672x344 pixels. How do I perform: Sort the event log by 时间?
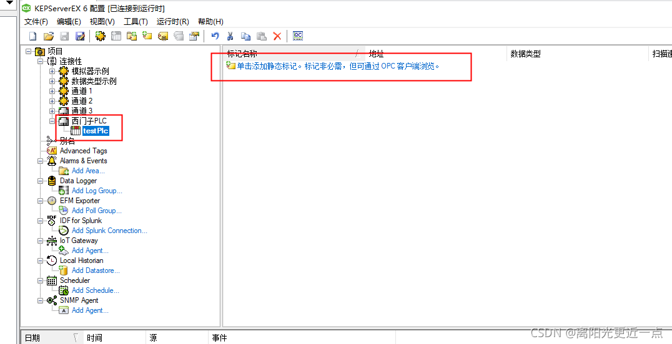[114, 338]
